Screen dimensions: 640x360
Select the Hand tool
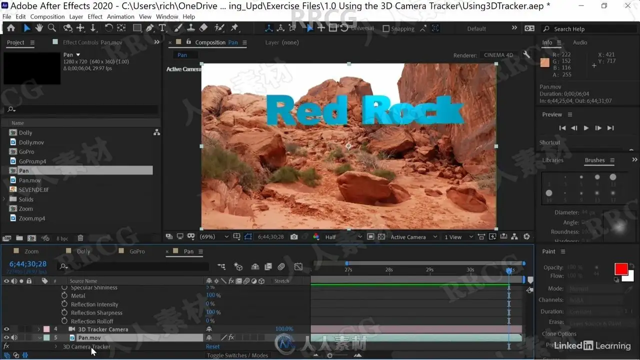tap(39, 28)
